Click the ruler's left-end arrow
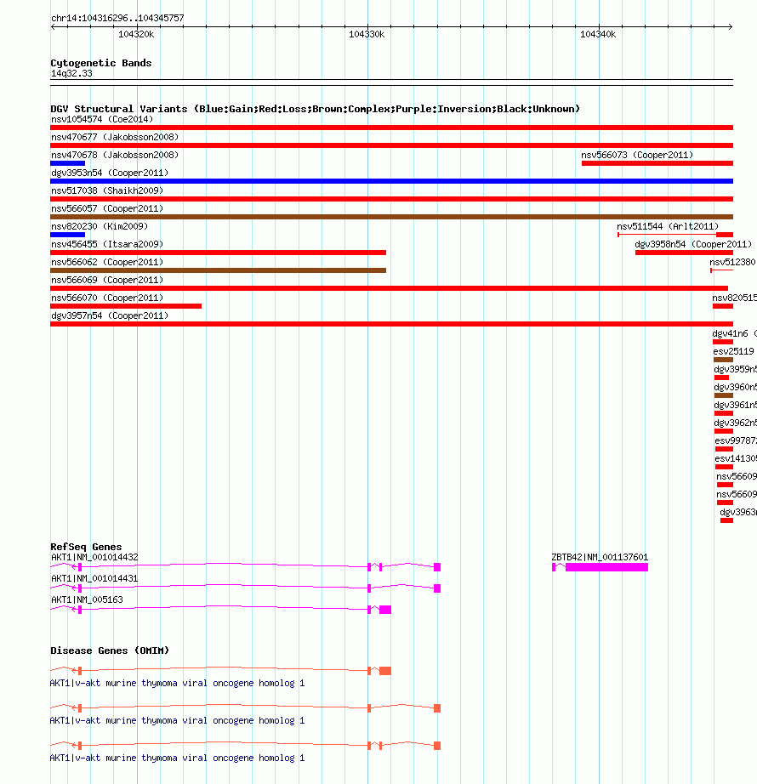This screenshot has width=757, height=784. click(53, 26)
